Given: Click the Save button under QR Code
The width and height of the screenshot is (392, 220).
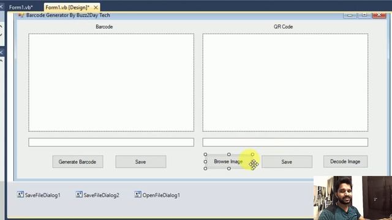Looking at the screenshot, I should coord(287,161).
